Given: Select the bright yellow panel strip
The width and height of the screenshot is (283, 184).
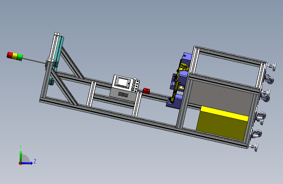Looking at the screenshot, I should point(224,114).
